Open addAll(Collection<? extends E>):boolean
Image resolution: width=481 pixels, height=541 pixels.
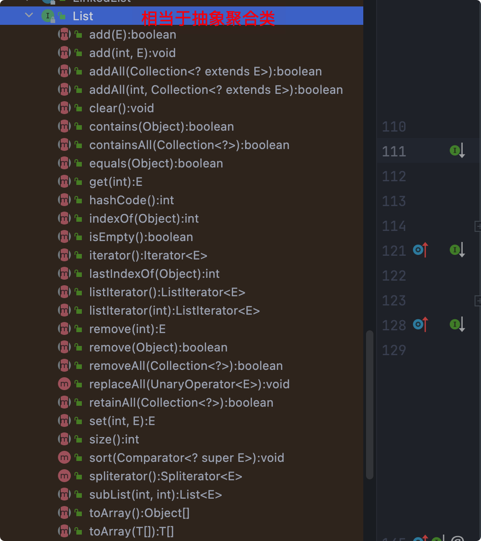coord(206,71)
